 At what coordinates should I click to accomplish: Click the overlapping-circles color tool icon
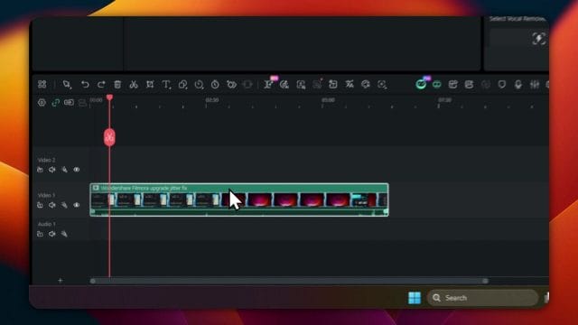pyautogui.click(x=231, y=84)
